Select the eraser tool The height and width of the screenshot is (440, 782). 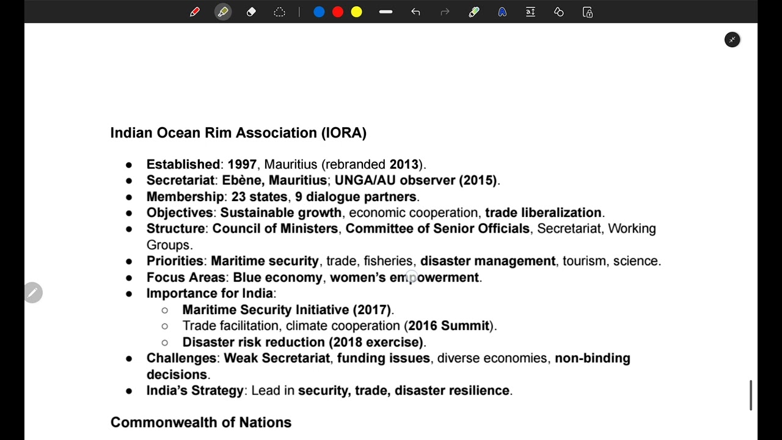[251, 12]
